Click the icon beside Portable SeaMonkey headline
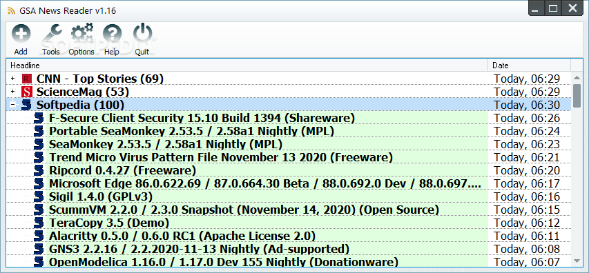This screenshot has height=273, width=589. tap(39, 131)
